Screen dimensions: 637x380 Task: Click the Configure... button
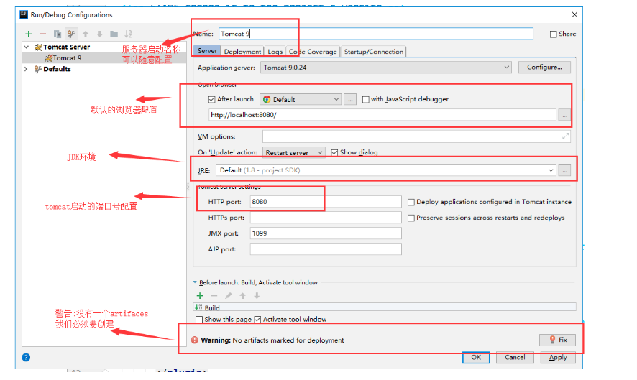pyautogui.click(x=544, y=68)
